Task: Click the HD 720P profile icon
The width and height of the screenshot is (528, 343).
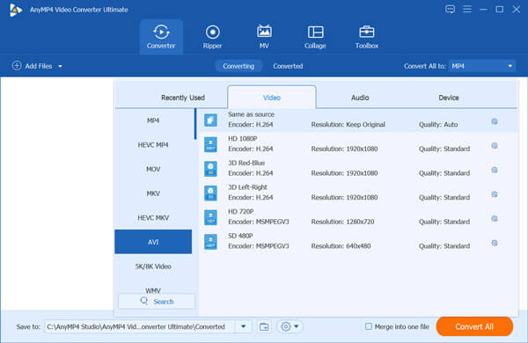Action: 210,217
